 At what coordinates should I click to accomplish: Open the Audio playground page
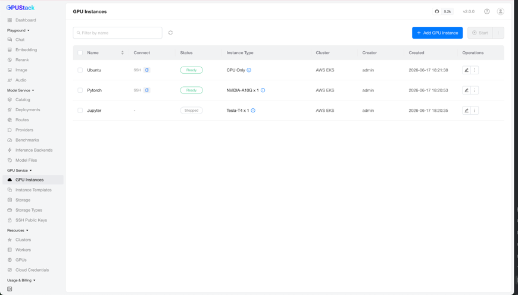[33, 80]
